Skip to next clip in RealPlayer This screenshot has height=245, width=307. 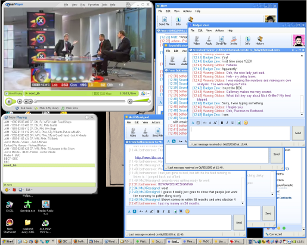[x=30, y=101]
